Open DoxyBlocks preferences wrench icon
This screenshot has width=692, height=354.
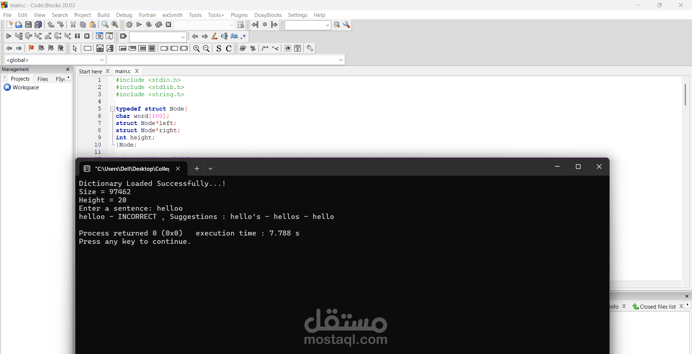point(310,48)
